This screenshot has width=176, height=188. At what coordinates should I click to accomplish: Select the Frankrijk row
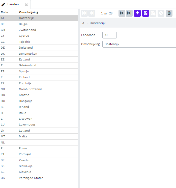[x=39, y=83]
